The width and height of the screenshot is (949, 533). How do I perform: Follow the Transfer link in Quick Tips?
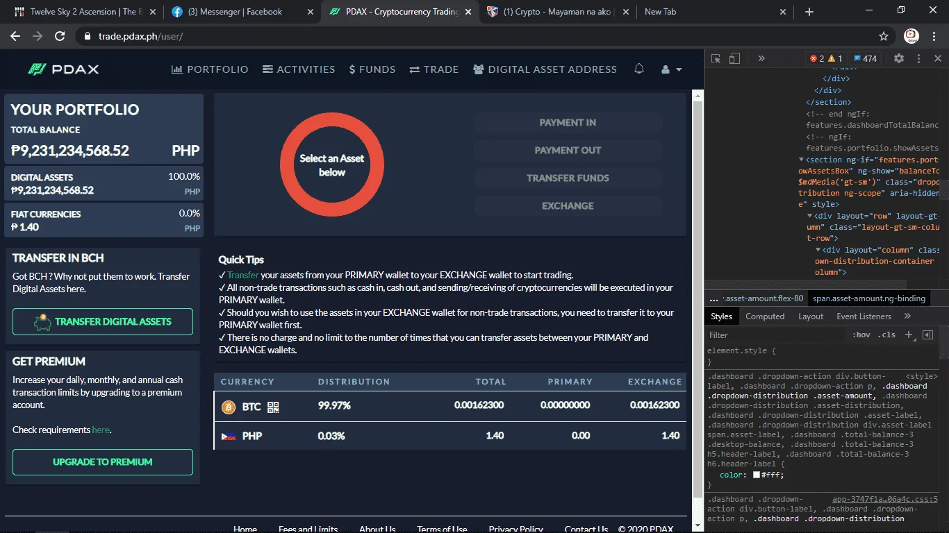click(x=242, y=276)
